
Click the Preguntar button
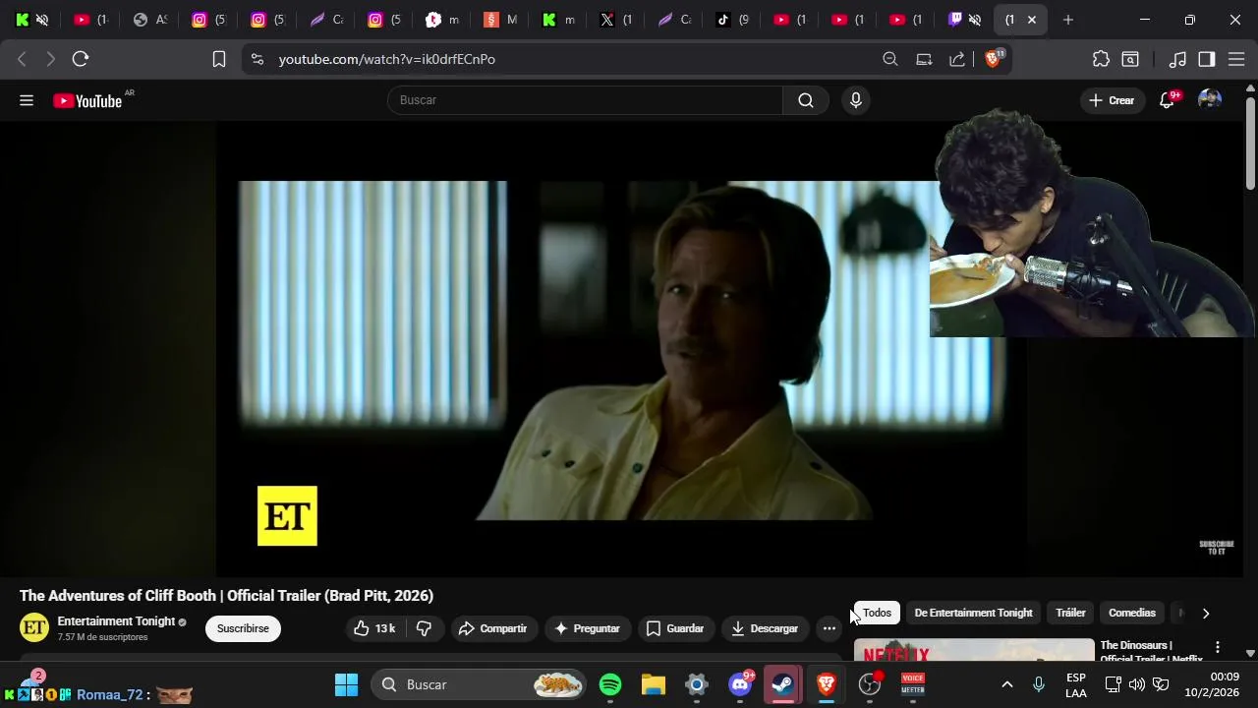click(x=587, y=628)
